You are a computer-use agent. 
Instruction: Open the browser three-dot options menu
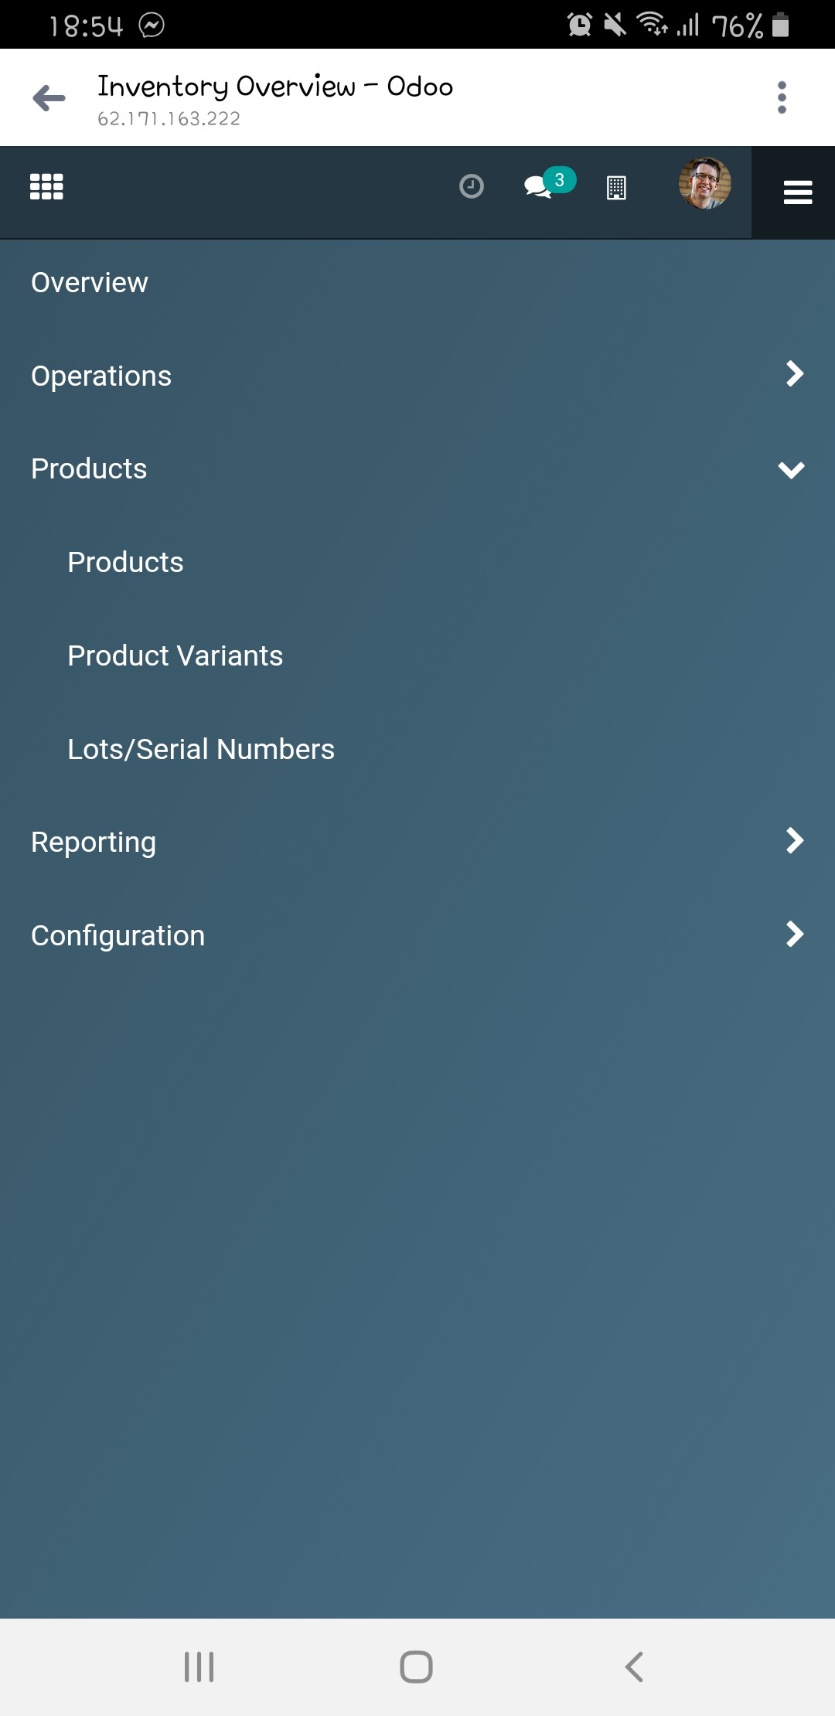[x=782, y=98]
